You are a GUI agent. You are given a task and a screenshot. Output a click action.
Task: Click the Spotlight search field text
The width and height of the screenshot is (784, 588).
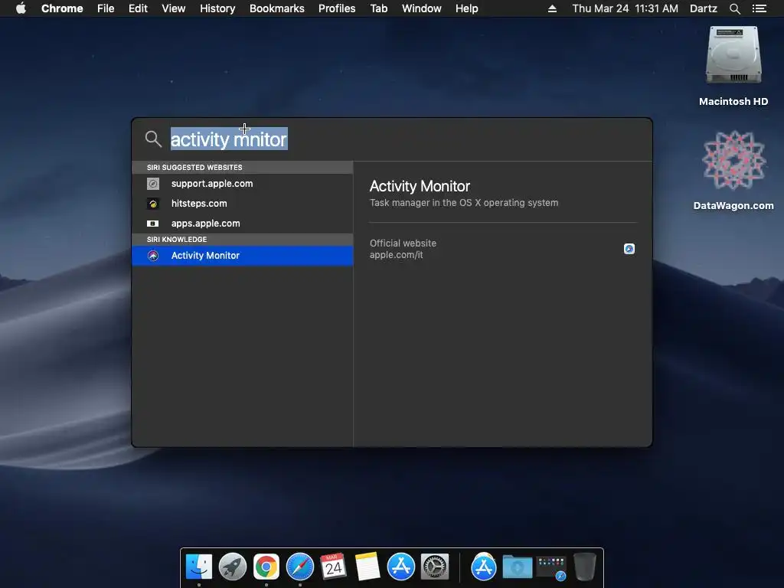pyautogui.click(x=229, y=139)
